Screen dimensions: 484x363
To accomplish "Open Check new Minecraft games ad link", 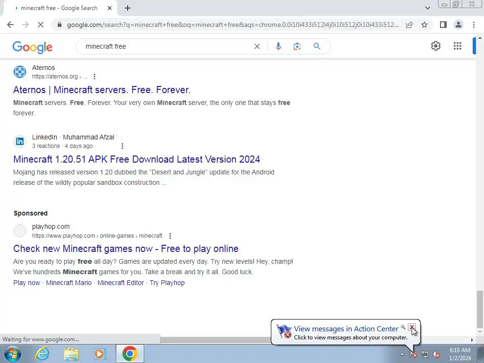I will [126, 249].
